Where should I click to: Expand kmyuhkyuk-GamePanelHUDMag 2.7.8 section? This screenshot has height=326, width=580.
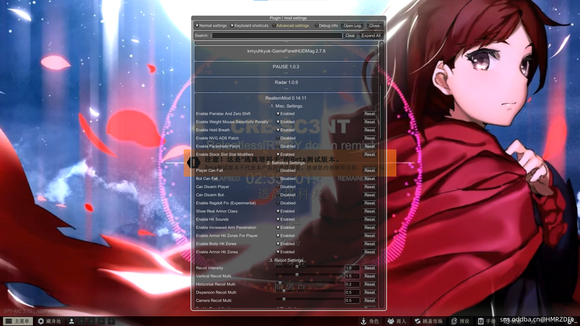286,51
